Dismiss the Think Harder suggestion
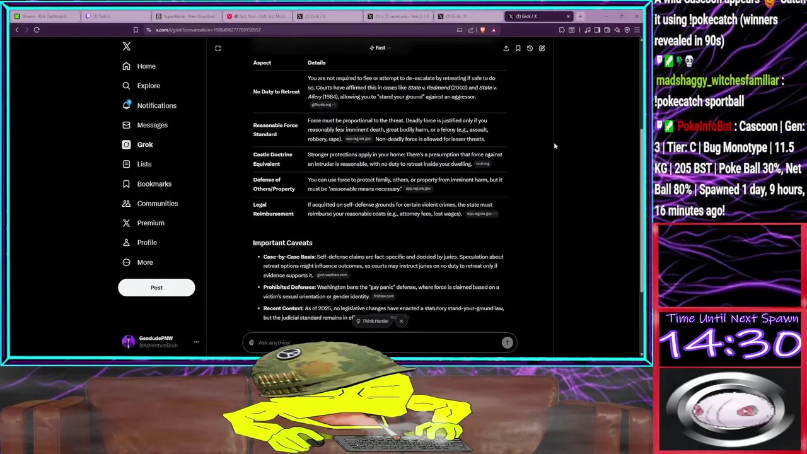Viewport: 807px width, 454px height. click(x=401, y=321)
